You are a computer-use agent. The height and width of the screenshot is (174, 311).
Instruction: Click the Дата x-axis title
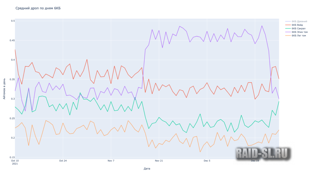147,169
